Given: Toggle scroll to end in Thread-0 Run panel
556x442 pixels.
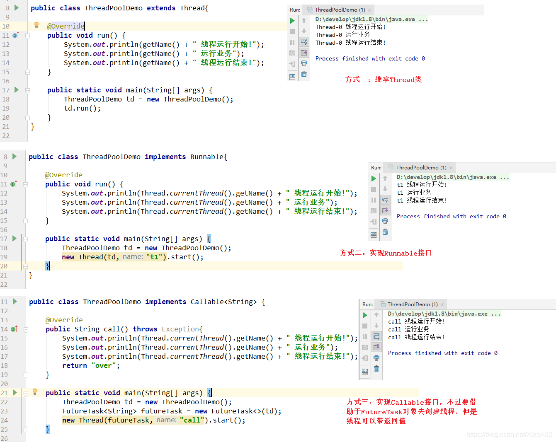Looking at the screenshot, I should point(304,53).
